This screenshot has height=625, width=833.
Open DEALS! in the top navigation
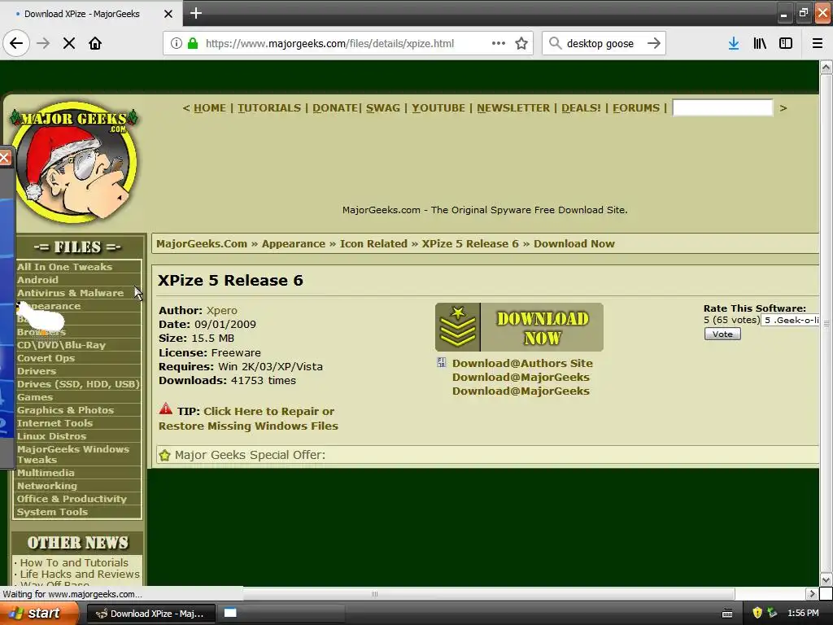click(581, 108)
